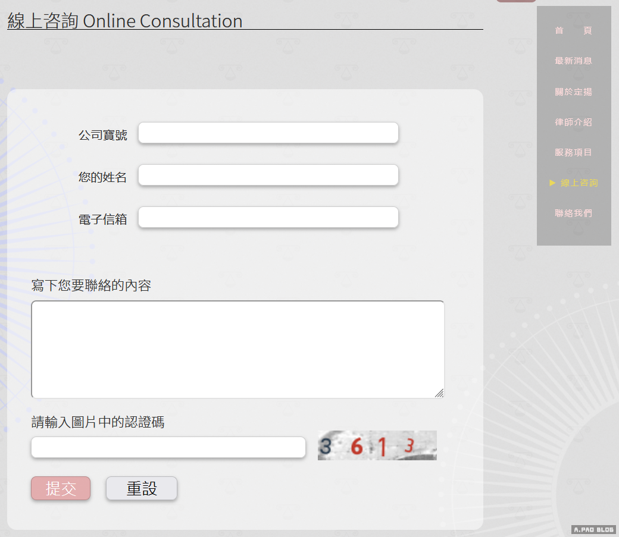Select the highlighted 線上咨詢 menu item
Screen dimensions: 619x537
point(579,183)
